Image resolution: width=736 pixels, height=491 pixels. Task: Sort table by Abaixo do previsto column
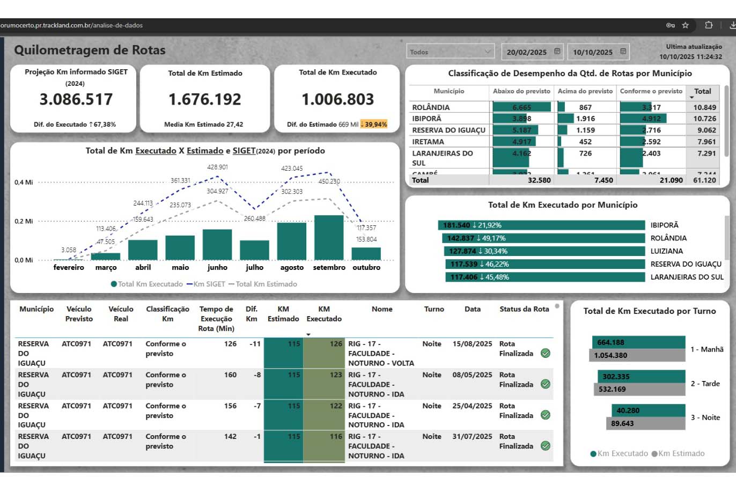521,91
